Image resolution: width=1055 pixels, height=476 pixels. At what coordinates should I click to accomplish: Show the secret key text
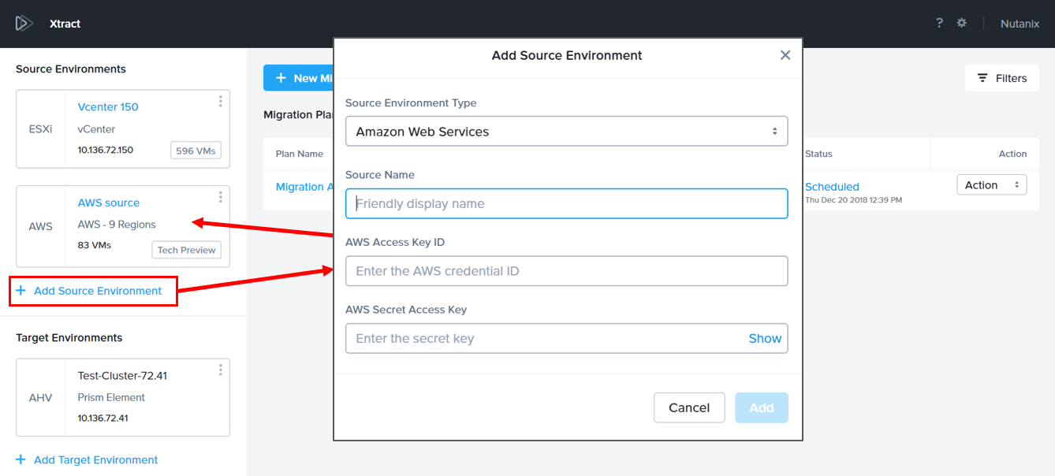click(x=765, y=339)
